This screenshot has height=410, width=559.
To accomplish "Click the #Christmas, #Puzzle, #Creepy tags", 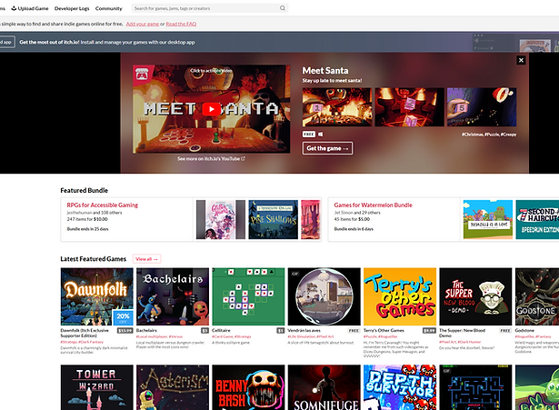I will tap(489, 135).
